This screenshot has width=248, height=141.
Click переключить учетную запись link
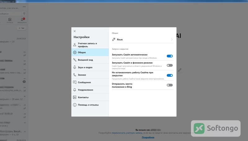(127, 133)
